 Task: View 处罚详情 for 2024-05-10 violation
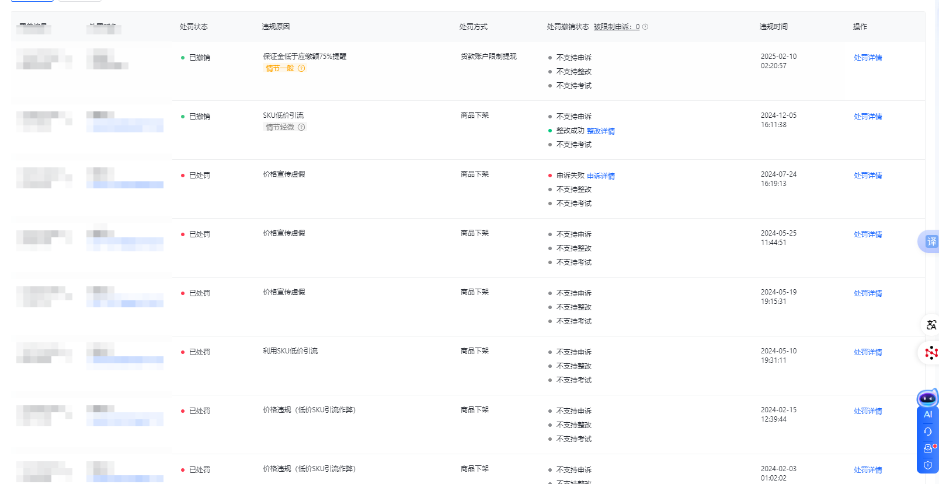pyautogui.click(x=868, y=352)
